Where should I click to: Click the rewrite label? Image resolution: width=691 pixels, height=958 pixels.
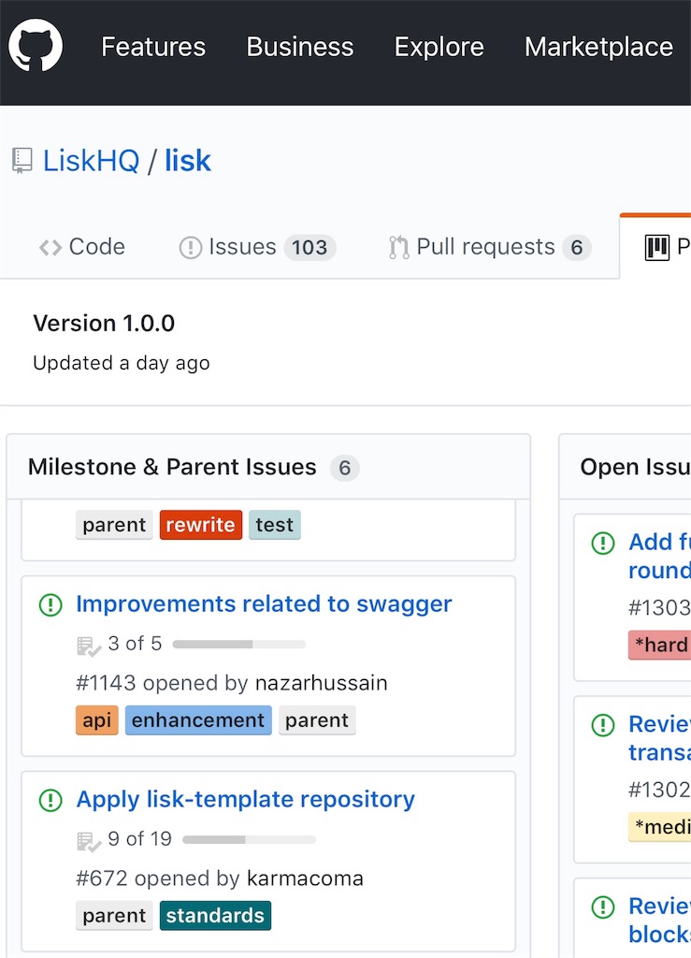201,525
